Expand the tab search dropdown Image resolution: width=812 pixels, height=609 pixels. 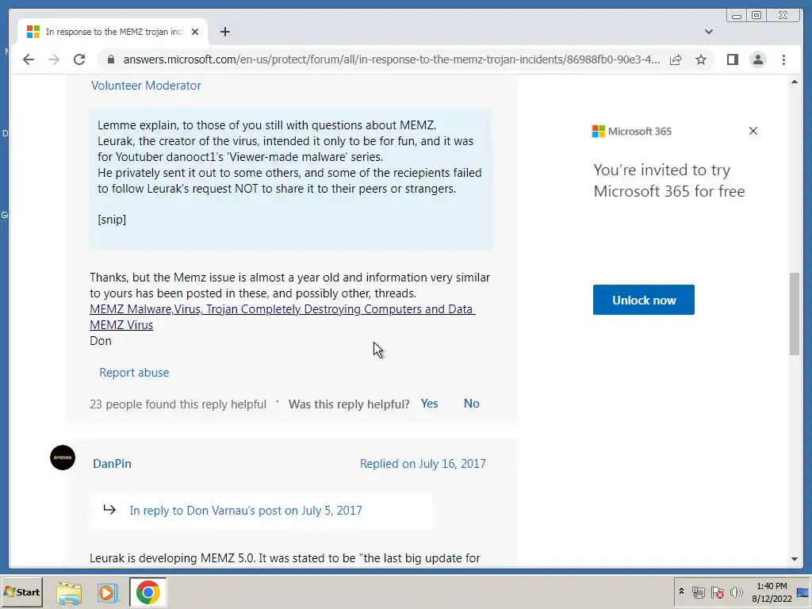pos(708,32)
